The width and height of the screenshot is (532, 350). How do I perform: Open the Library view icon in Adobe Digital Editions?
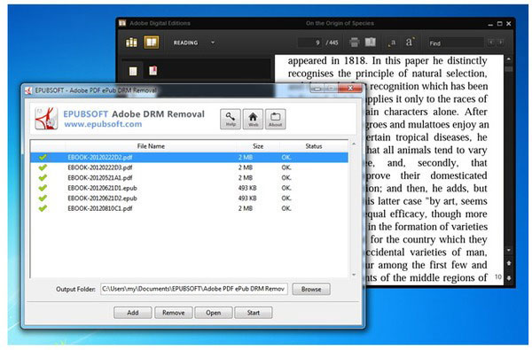[x=131, y=43]
